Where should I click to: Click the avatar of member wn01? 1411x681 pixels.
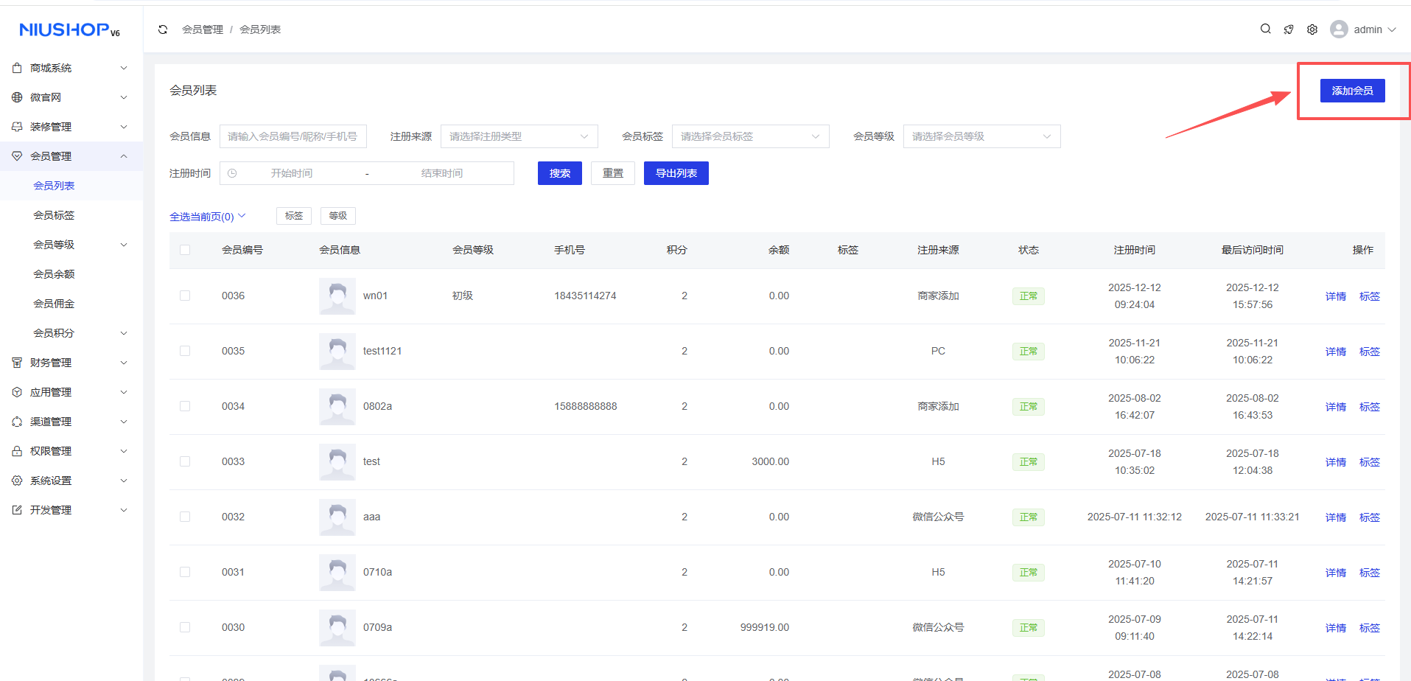pyautogui.click(x=337, y=296)
